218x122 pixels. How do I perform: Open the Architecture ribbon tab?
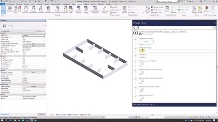coord(10,4)
